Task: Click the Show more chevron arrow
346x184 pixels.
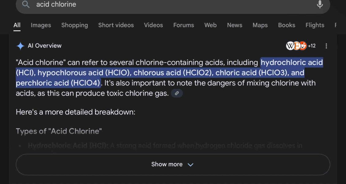Action: [190, 165]
